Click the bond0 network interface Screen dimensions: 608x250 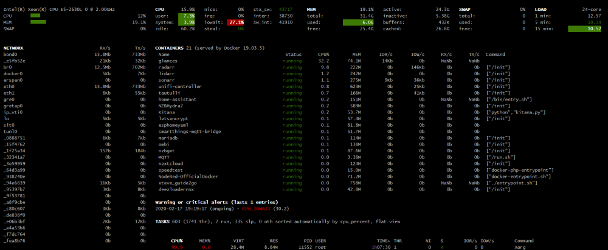click(10, 55)
